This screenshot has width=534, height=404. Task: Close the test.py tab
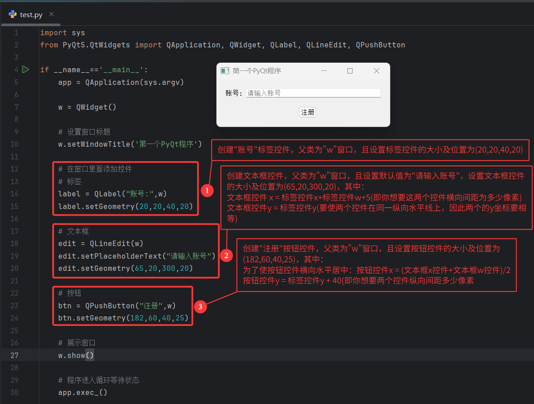click(51, 14)
